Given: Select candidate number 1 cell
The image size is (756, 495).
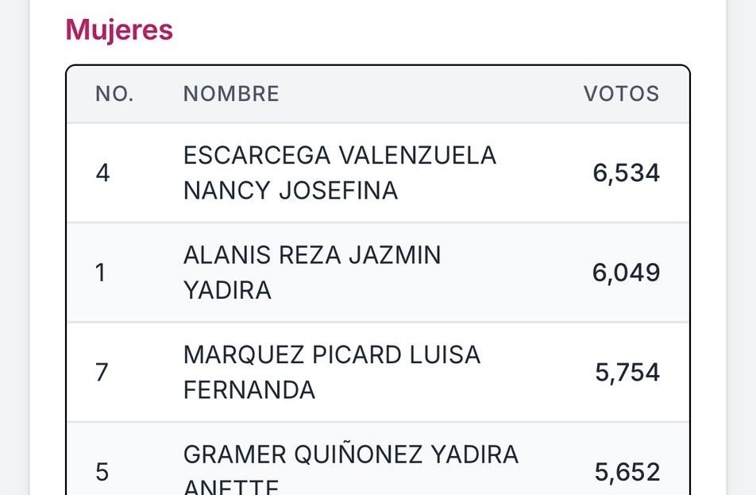Looking at the screenshot, I should point(100,273).
